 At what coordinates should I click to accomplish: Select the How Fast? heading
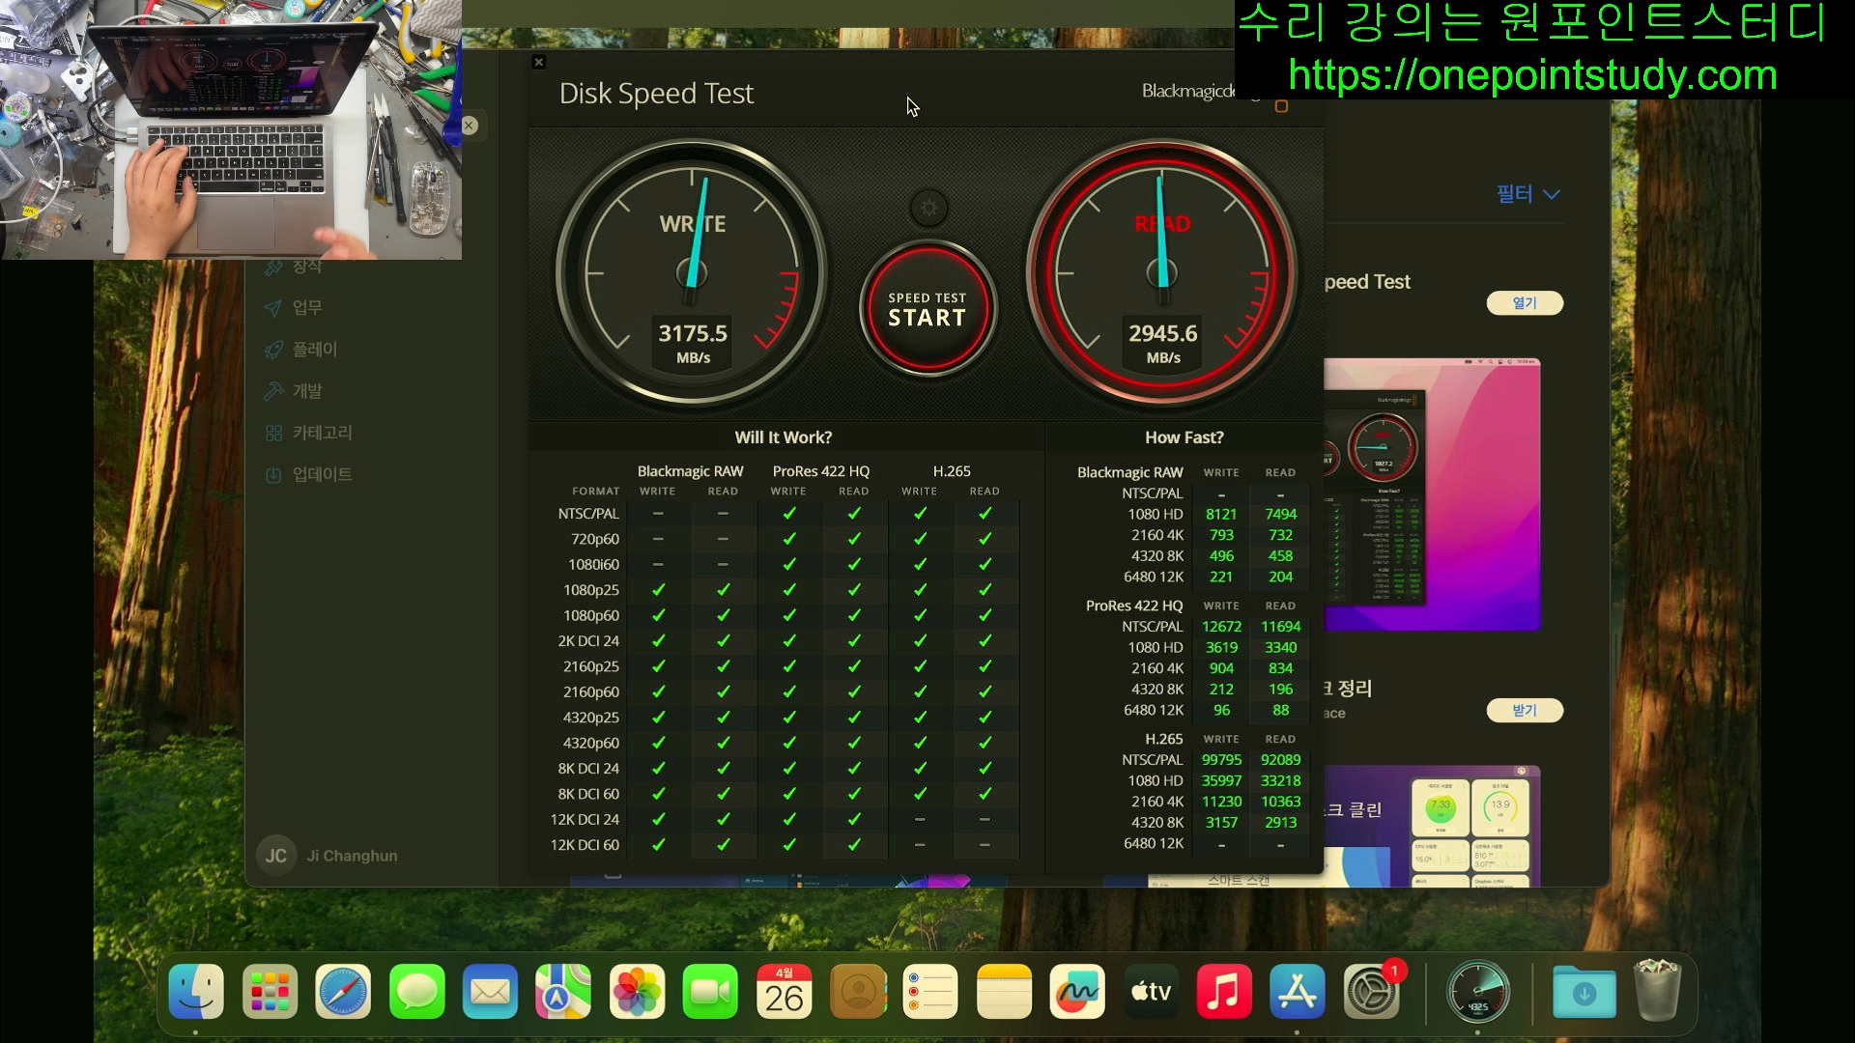pos(1184,437)
